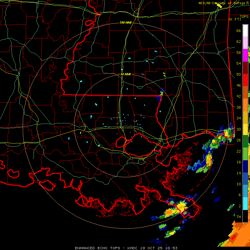This screenshot has width=250, height=250.
Task: Pick the 22 legend scale value
Action: pyautogui.click(x=239, y=151)
